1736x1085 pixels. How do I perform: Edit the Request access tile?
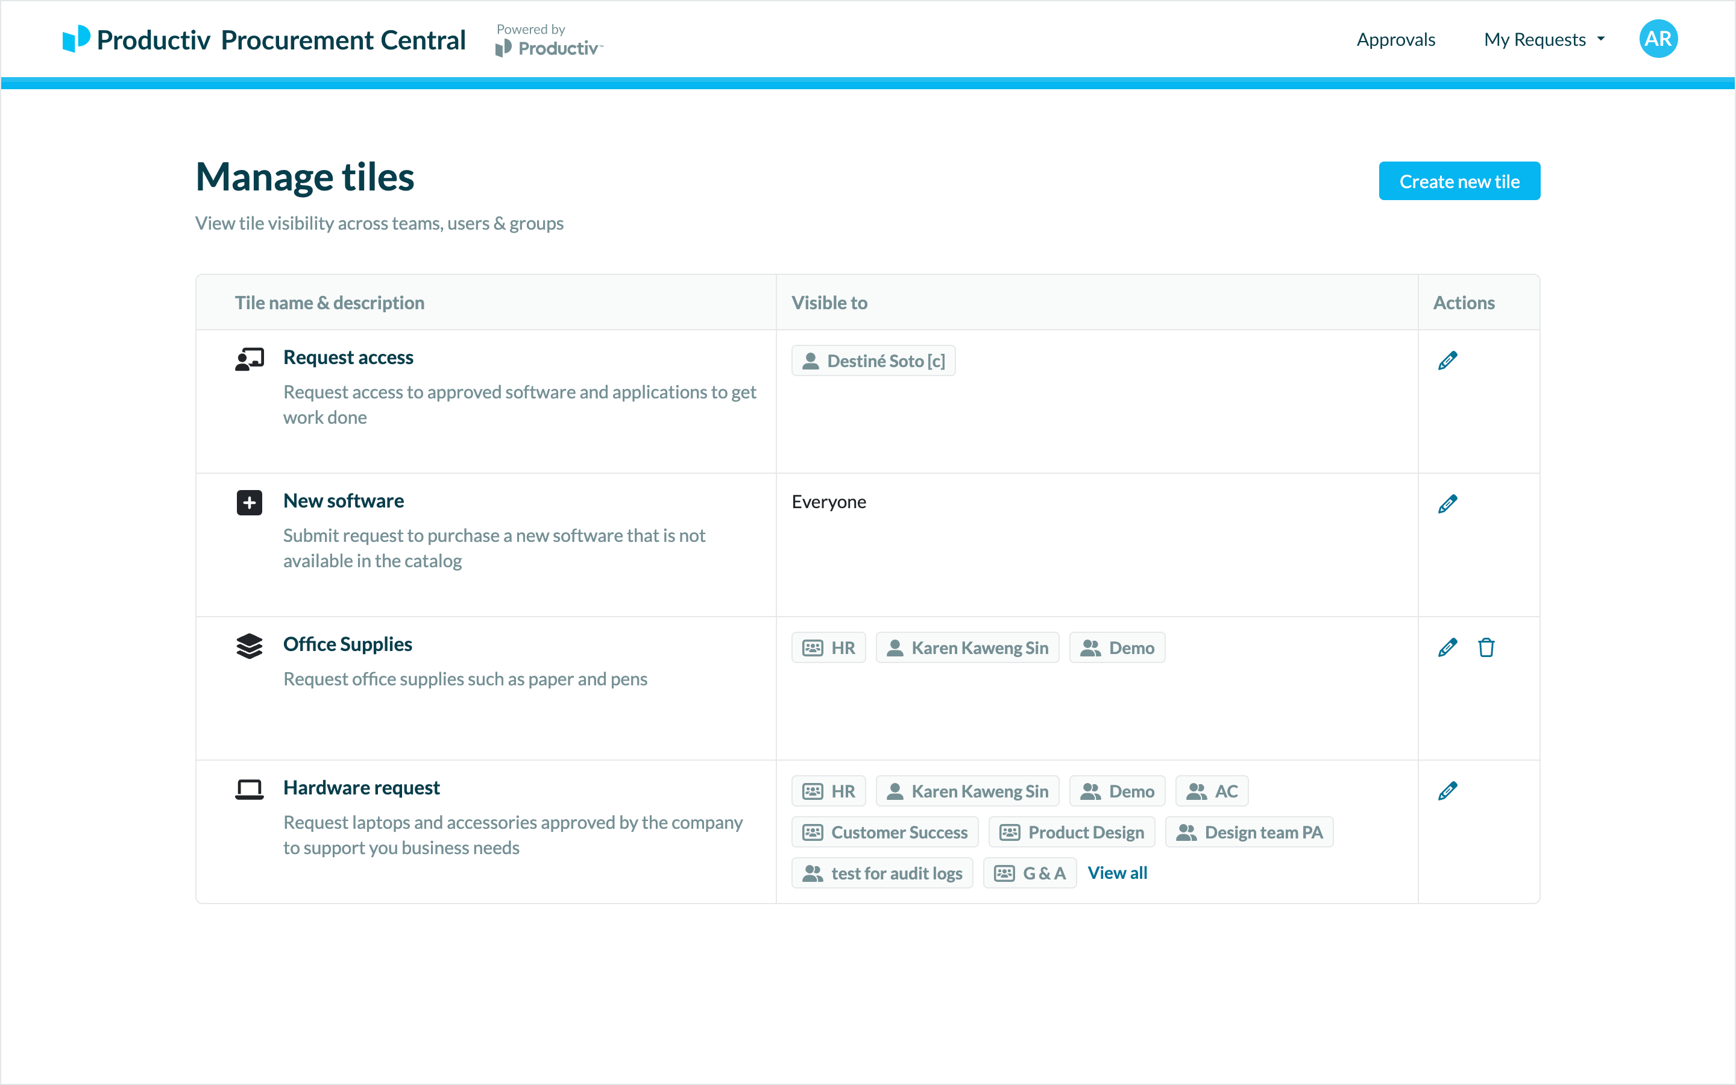pyautogui.click(x=1447, y=360)
